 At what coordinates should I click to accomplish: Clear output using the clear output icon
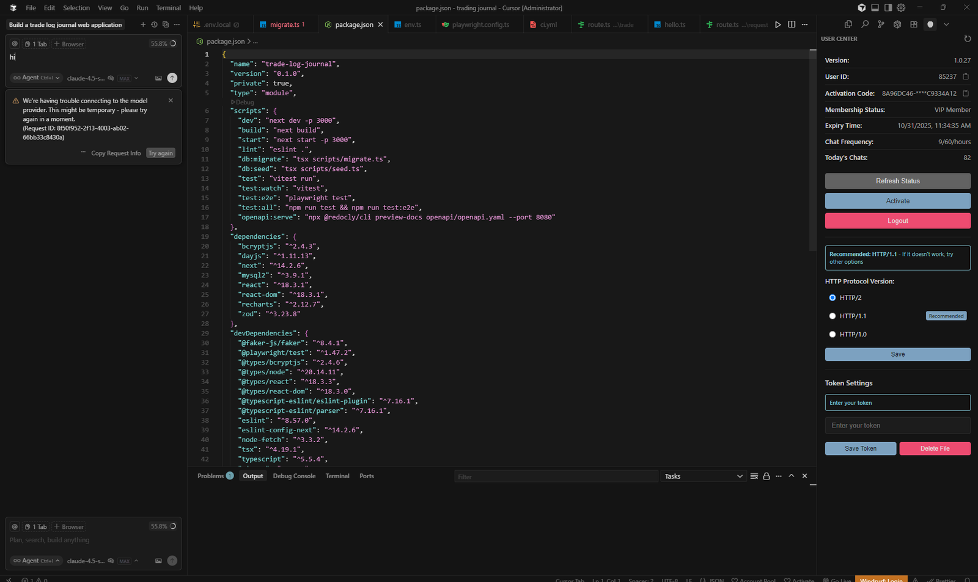[x=754, y=476]
